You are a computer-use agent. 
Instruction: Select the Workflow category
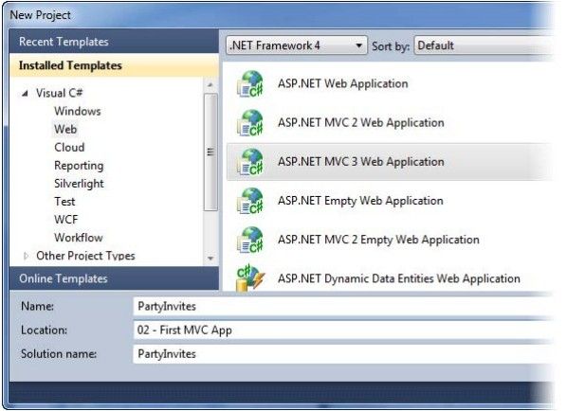click(x=79, y=238)
